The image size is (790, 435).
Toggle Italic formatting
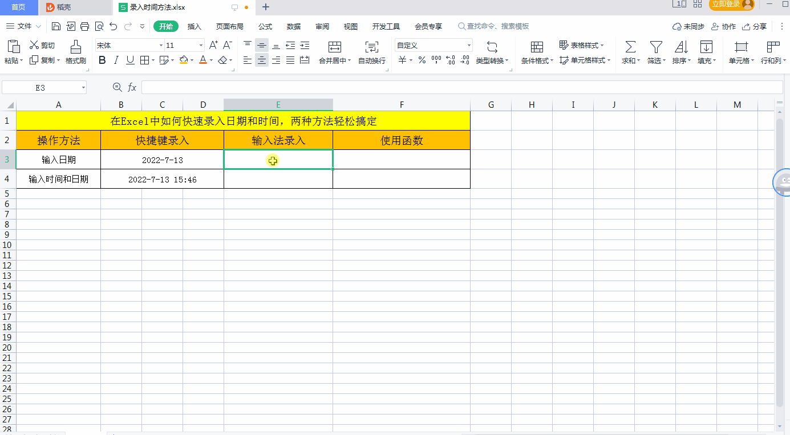point(116,60)
